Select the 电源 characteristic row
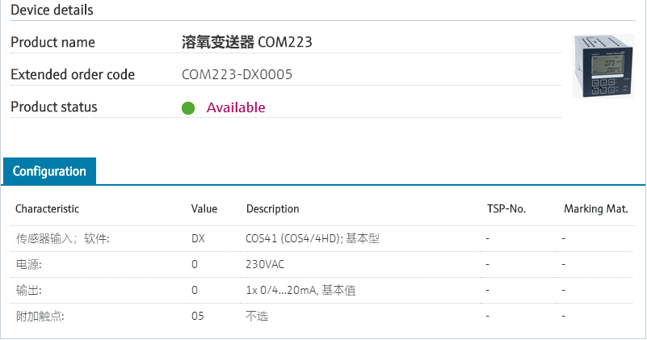This screenshot has height=340, width=647. pyautogui.click(x=321, y=265)
